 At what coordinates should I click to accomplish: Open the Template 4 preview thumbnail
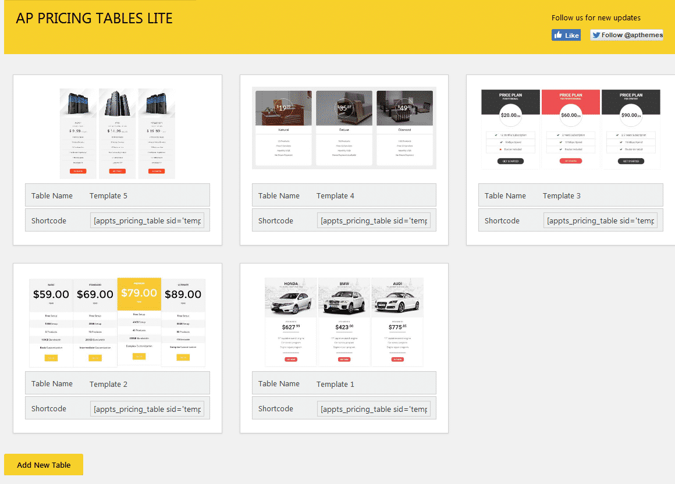pyautogui.click(x=344, y=128)
